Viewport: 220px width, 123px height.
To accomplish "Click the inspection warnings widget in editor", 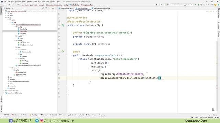I will tap(209, 11).
